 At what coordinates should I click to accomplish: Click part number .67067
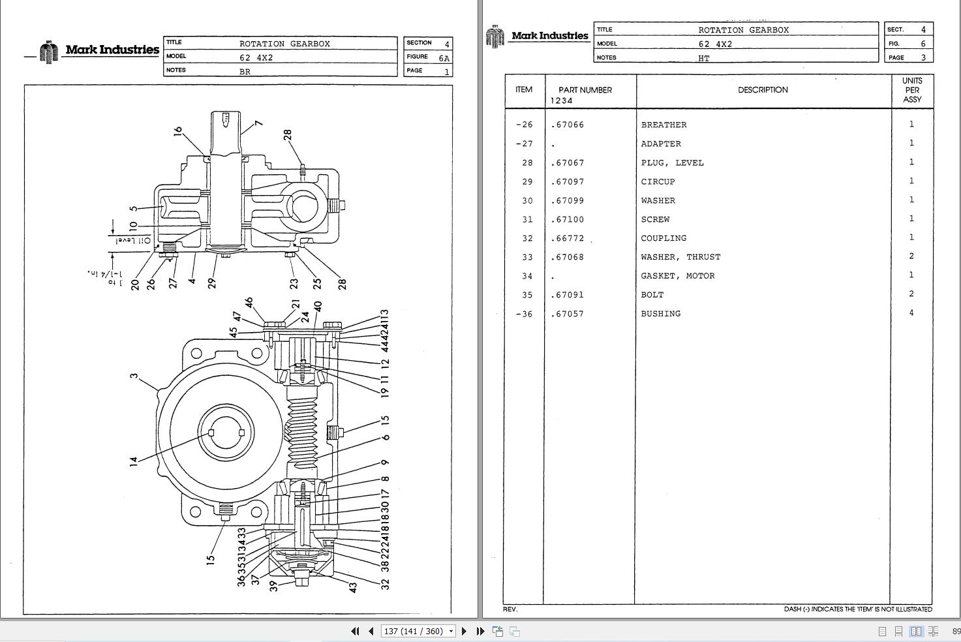(568, 162)
